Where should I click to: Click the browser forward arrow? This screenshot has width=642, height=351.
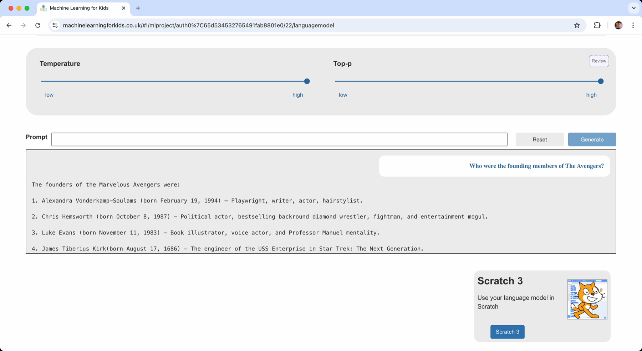[23, 25]
